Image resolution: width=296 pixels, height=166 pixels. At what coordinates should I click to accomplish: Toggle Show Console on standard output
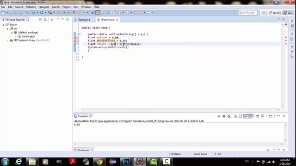pyautogui.click(x=246, y=116)
